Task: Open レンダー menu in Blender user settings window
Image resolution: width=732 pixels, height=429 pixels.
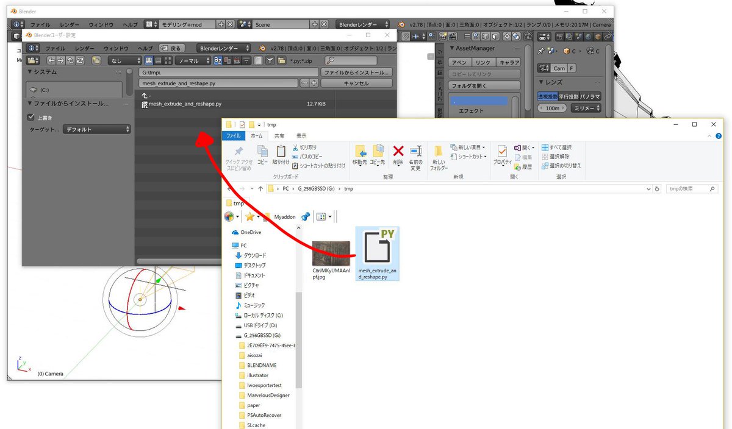Action: (x=84, y=48)
